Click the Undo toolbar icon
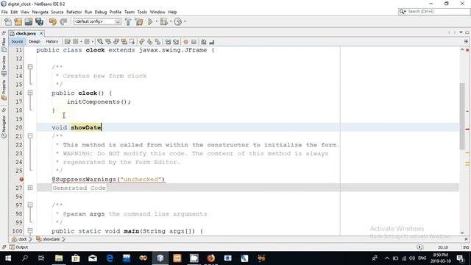The width and height of the screenshot is (471, 265). coord(53,21)
